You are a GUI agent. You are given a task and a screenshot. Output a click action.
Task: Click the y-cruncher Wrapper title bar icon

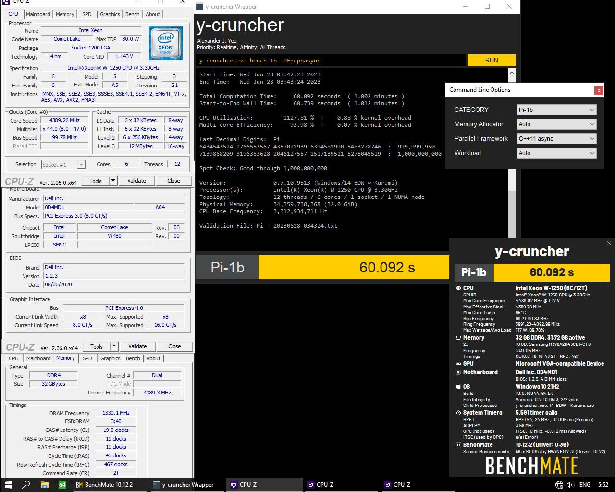click(199, 7)
